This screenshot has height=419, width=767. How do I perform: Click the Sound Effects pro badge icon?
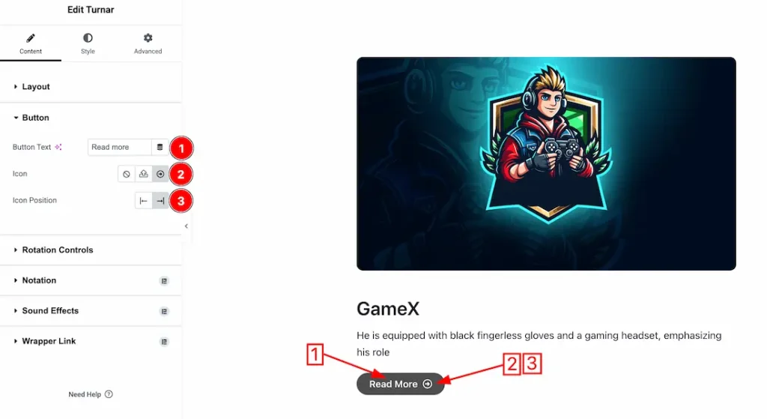[x=164, y=311]
